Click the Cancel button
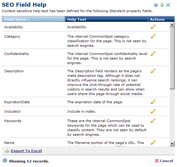Screen dimensions: 177x167 (164, 161)
